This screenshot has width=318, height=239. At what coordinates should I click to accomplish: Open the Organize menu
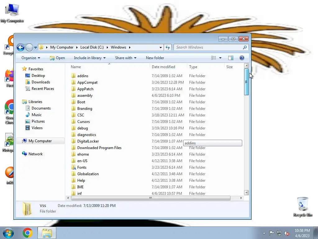pyautogui.click(x=31, y=58)
